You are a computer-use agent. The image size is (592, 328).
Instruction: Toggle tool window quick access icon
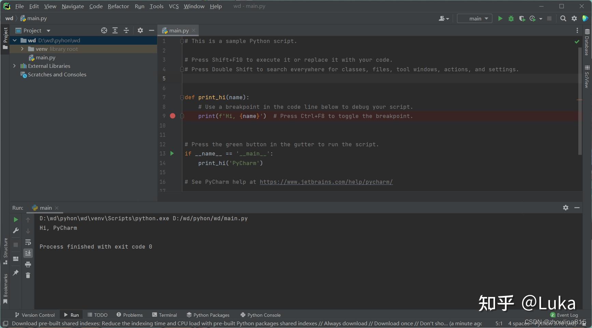pos(5,324)
